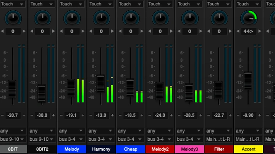Click the pan value field on Filter channel
Screen dimensions: 275x154
tap(219, 32)
